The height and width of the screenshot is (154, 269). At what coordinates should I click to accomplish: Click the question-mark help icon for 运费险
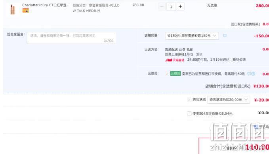253,74
